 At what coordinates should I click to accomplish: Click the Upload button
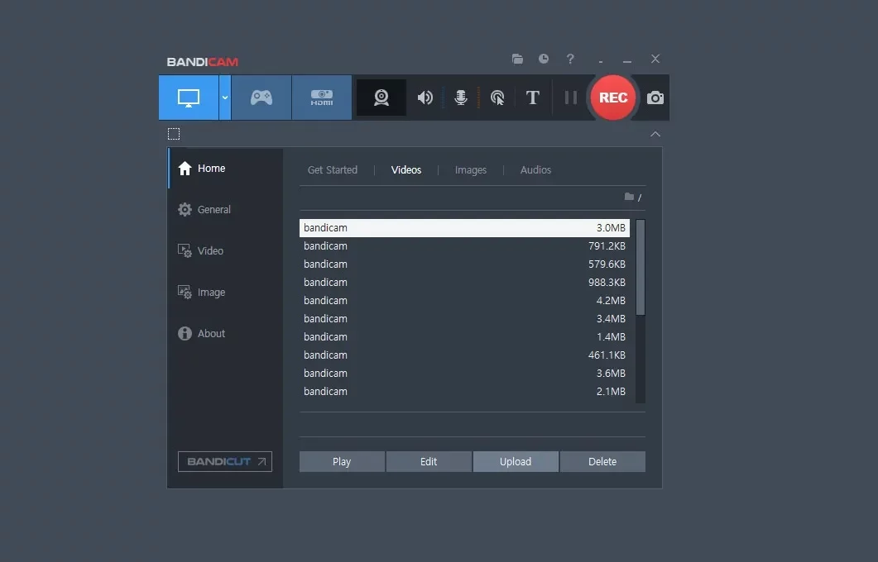tap(516, 462)
